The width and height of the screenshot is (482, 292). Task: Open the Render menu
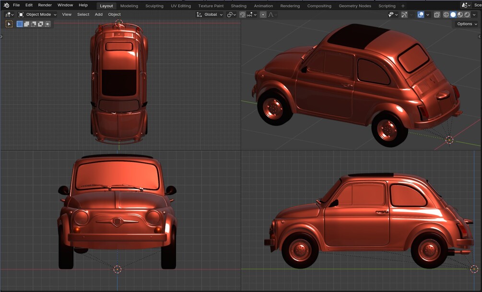pyautogui.click(x=45, y=5)
